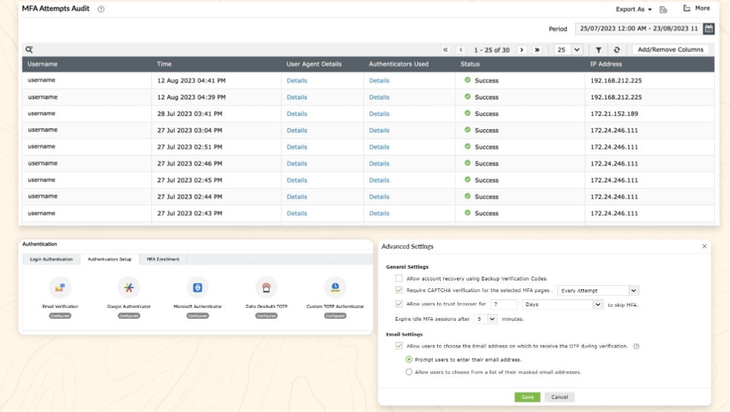Click the Add/Remove Columns button
Image resolution: width=730 pixels, height=412 pixels.
(671, 50)
